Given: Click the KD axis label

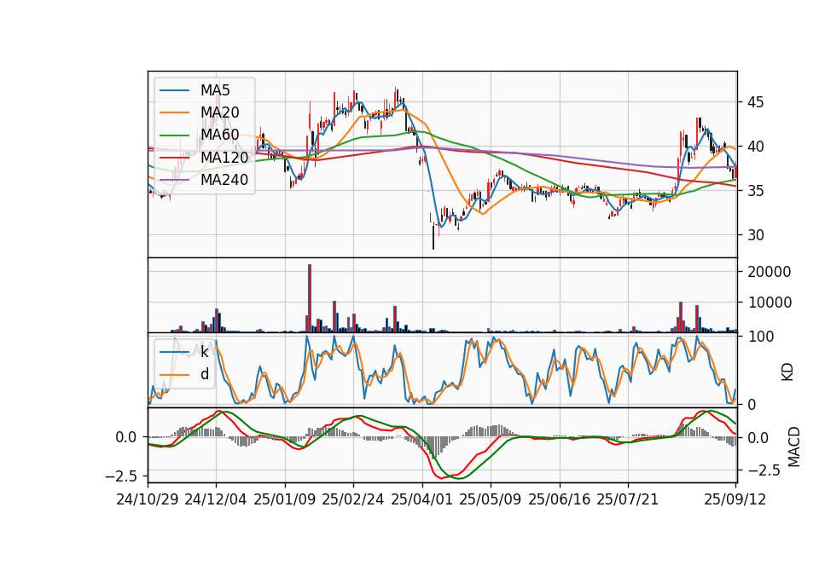Looking at the screenshot, I should (787, 372).
